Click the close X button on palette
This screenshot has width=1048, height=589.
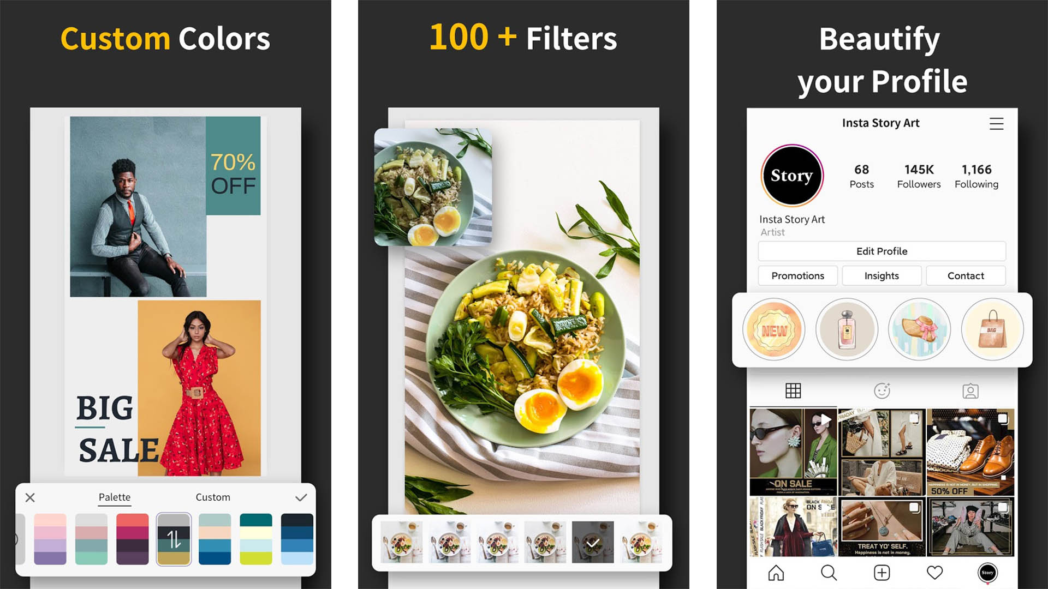pos(29,496)
